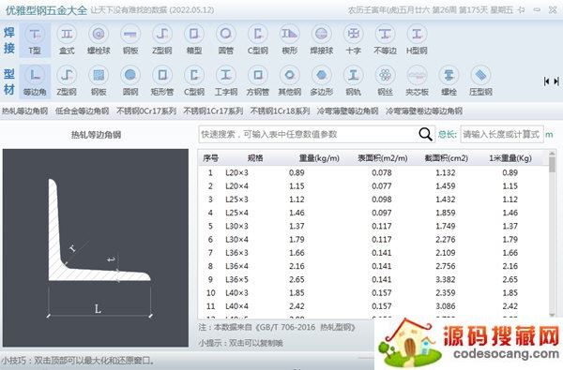The image size is (563, 370).
Task: Select the L36×5 row
Action: point(373,279)
